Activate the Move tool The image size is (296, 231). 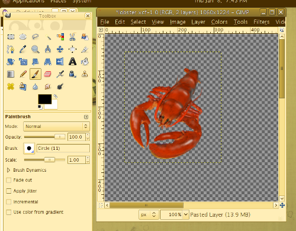click(60, 49)
